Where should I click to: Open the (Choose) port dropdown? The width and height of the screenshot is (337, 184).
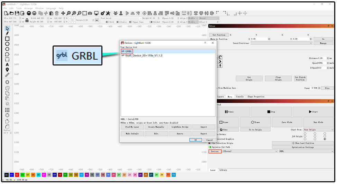[x=250, y=151]
